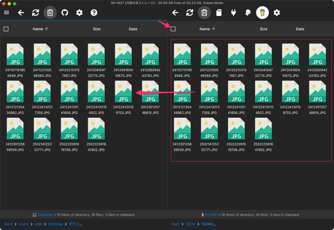Go back in the left Computer pane
Viewport: 334px width, 230px height.
(21, 13)
